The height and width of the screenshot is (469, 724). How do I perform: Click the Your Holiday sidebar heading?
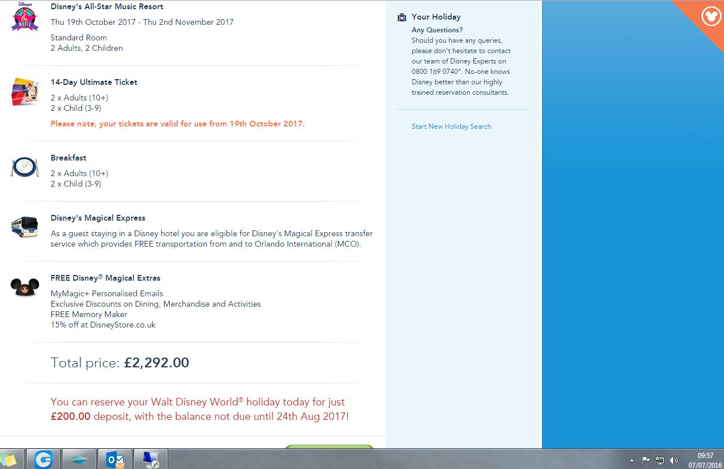click(436, 17)
